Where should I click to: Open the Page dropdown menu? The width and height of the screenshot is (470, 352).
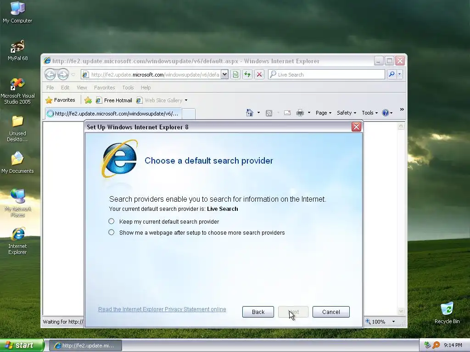tap(324, 113)
